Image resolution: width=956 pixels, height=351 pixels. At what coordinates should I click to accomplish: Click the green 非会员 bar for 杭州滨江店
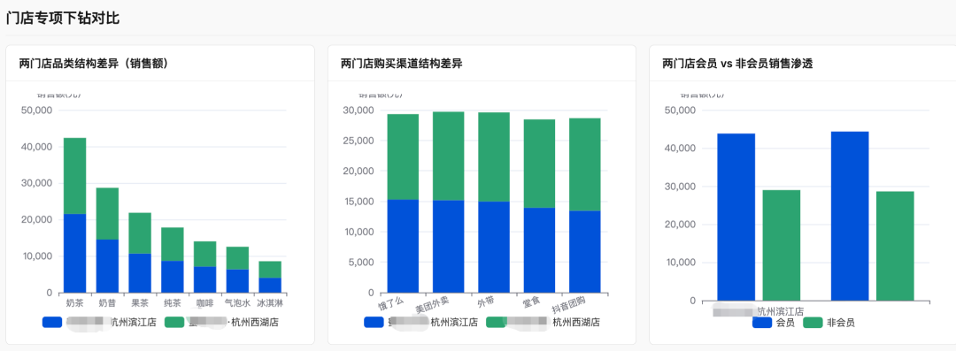click(782, 245)
